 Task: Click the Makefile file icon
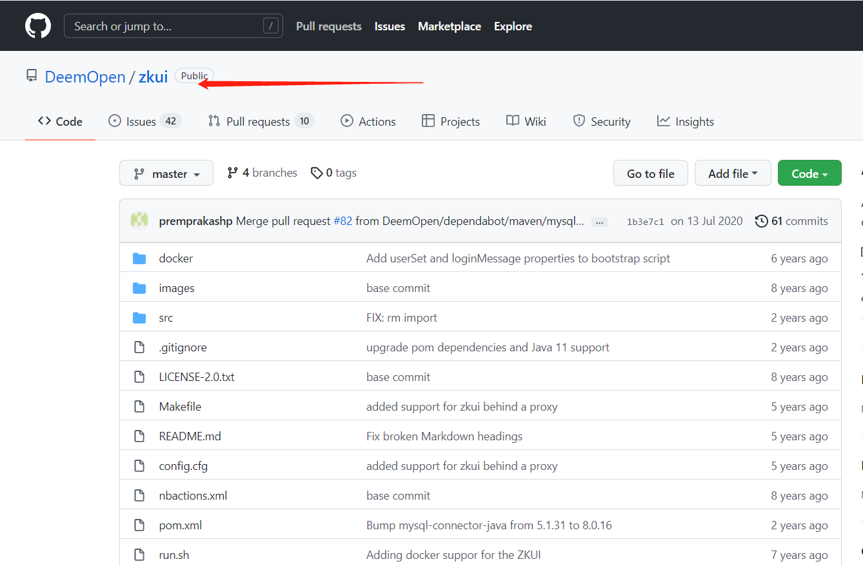(139, 407)
